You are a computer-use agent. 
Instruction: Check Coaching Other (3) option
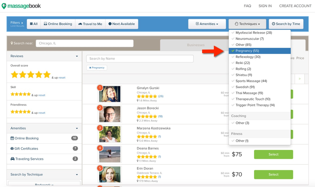point(259,123)
